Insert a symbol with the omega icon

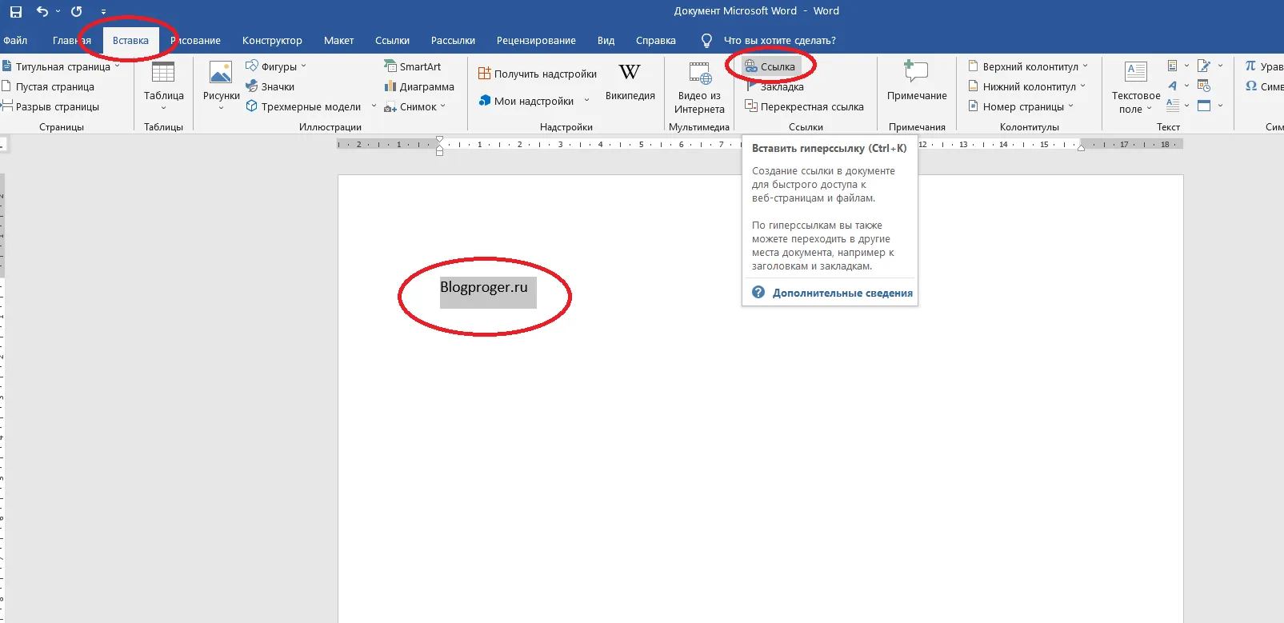point(1251,86)
